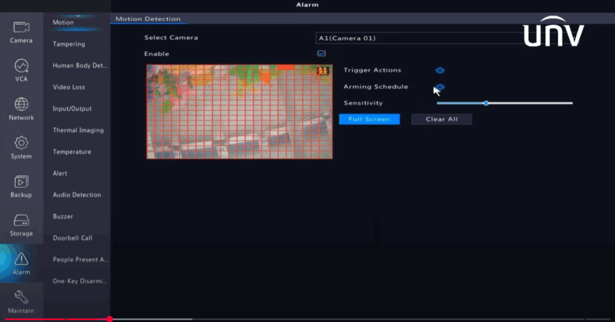Open the Backup section icon
615x322 pixels.
(22, 181)
